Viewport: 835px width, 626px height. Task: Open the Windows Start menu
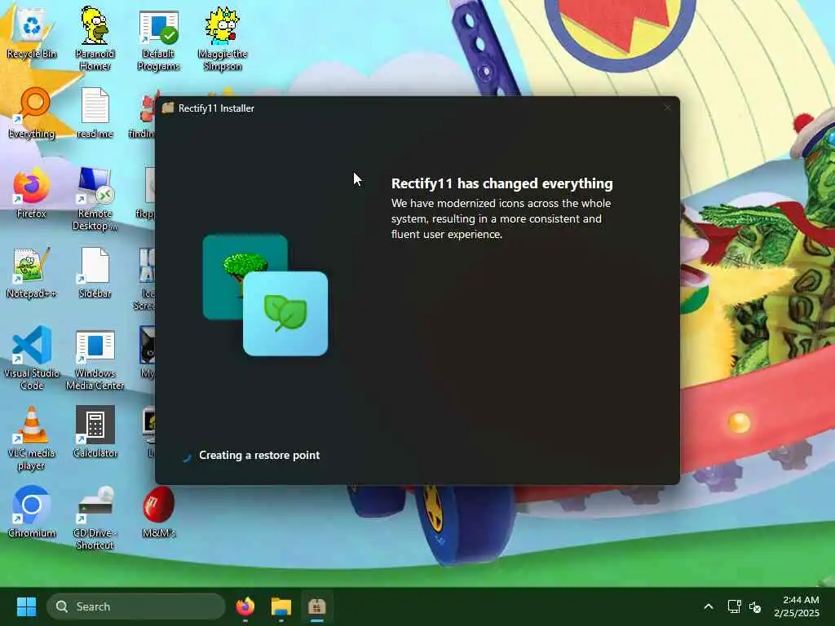point(26,606)
